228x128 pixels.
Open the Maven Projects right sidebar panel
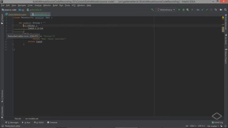click(x=226, y=56)
